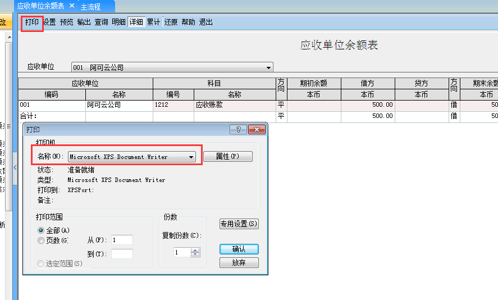Click the 从(F) page input field

coord(122,240)
